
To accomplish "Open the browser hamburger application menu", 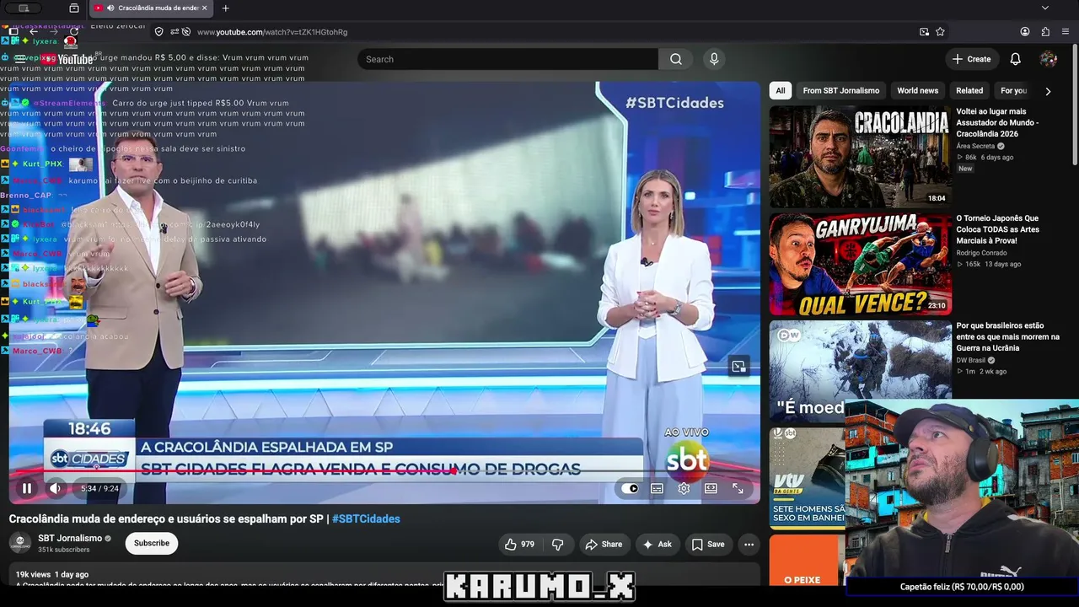I will 1066,32.
